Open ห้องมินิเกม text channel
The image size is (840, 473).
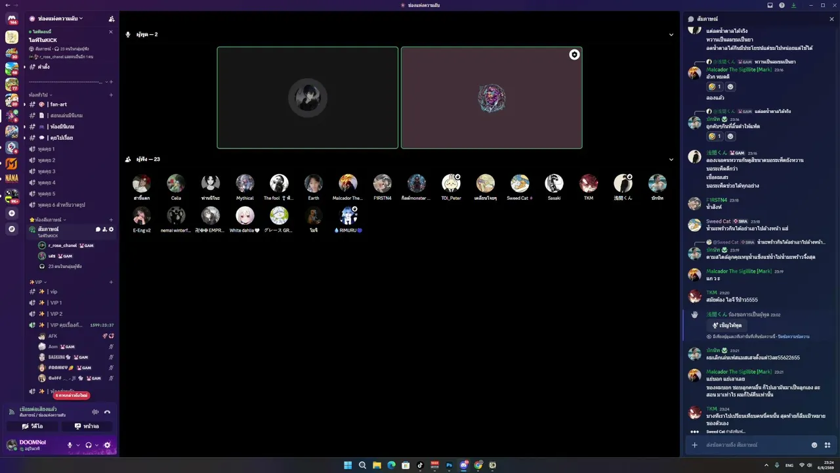click(x=72, y=126)
